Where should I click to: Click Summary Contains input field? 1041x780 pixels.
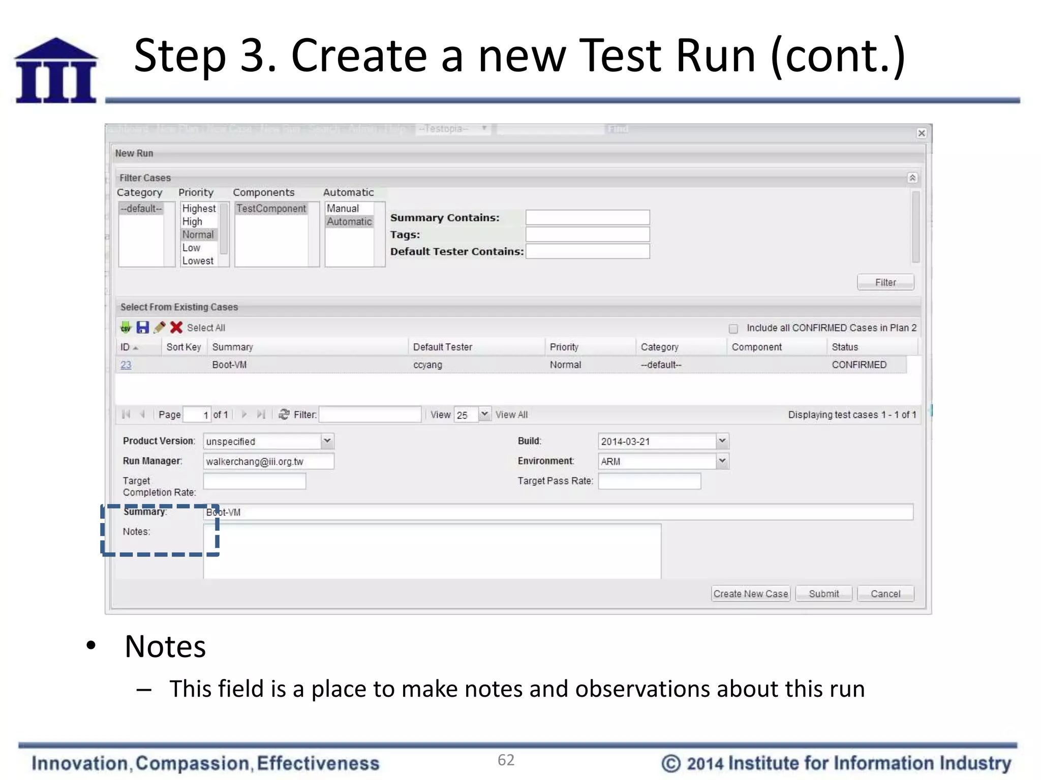click(588, 217)
